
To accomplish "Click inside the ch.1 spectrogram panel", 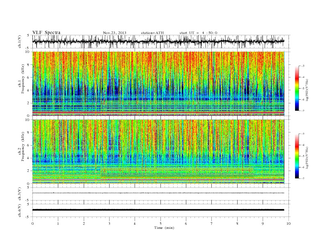I will (158, 84).
